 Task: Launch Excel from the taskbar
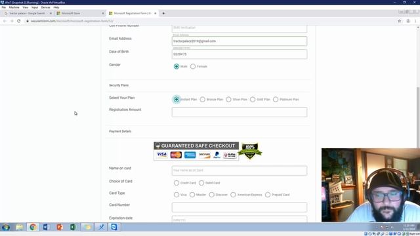coord(73,227)
